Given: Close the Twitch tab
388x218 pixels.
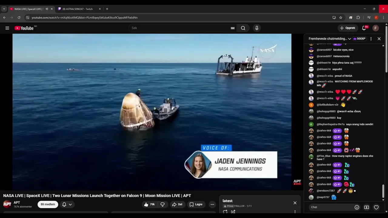Looking at the screenshot, I should pyautogui.click(x=100, y=9).
